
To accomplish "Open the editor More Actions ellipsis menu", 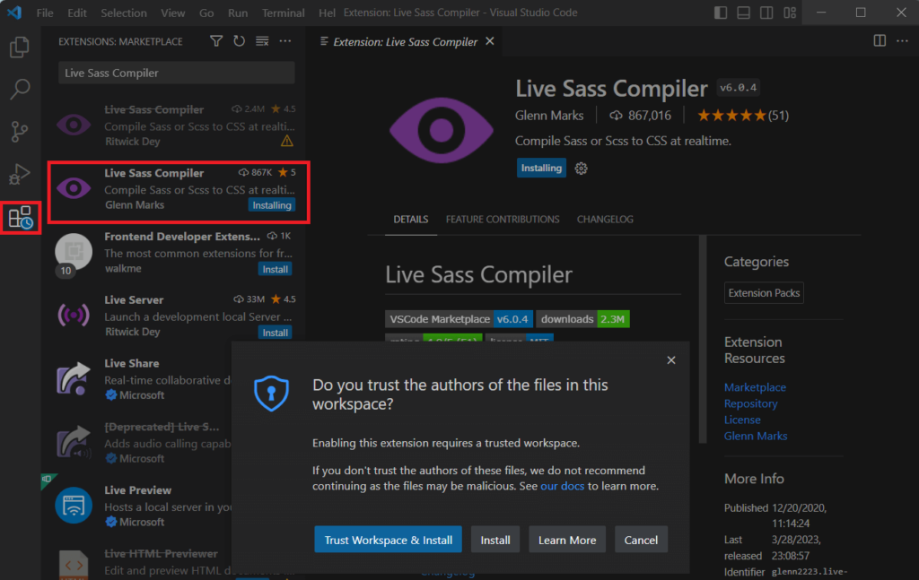I will [x=901, y=40].
